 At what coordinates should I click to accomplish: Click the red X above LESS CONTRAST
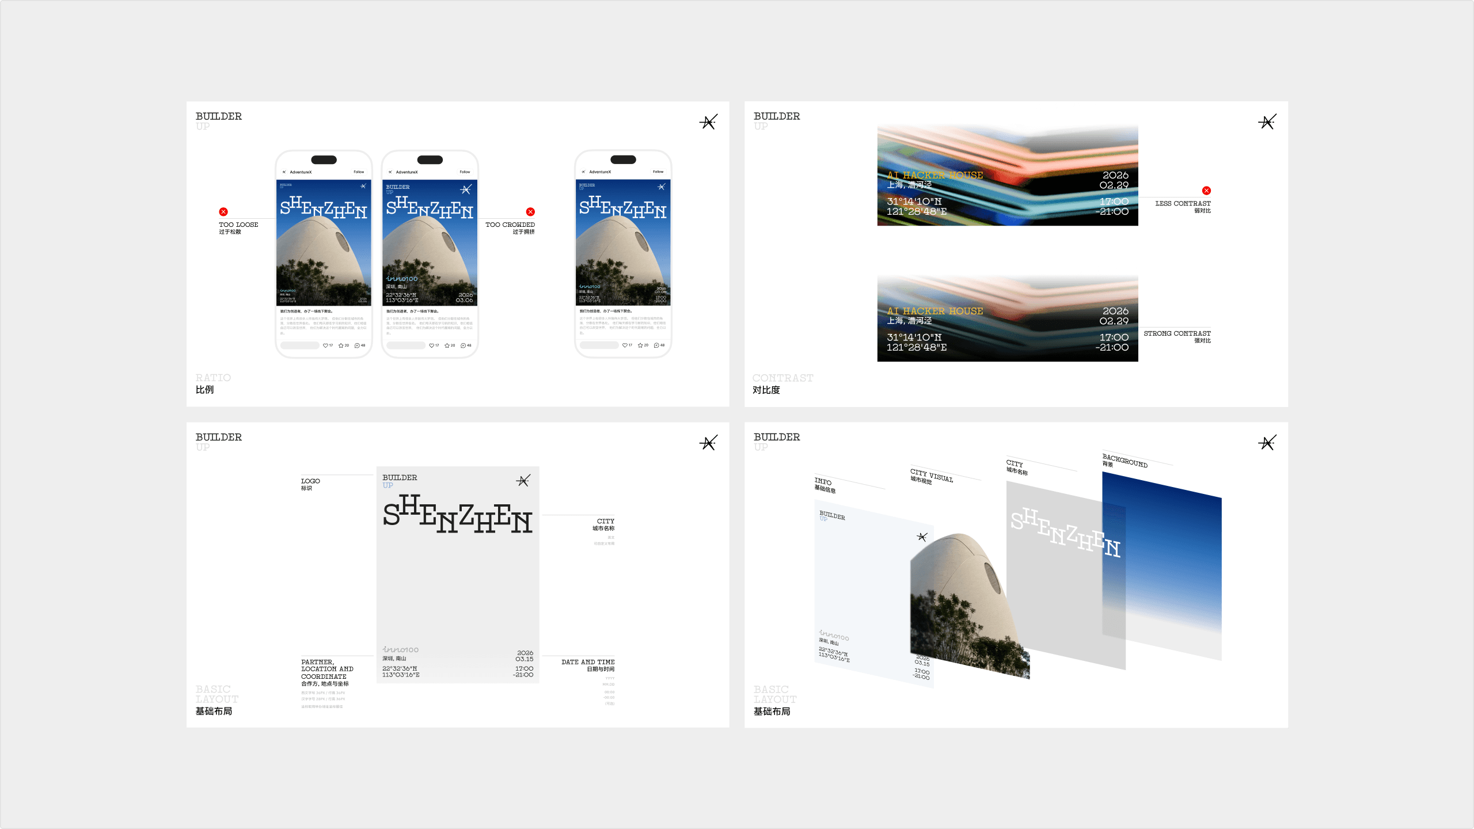pyautogui.click(x=1206, y=191)
